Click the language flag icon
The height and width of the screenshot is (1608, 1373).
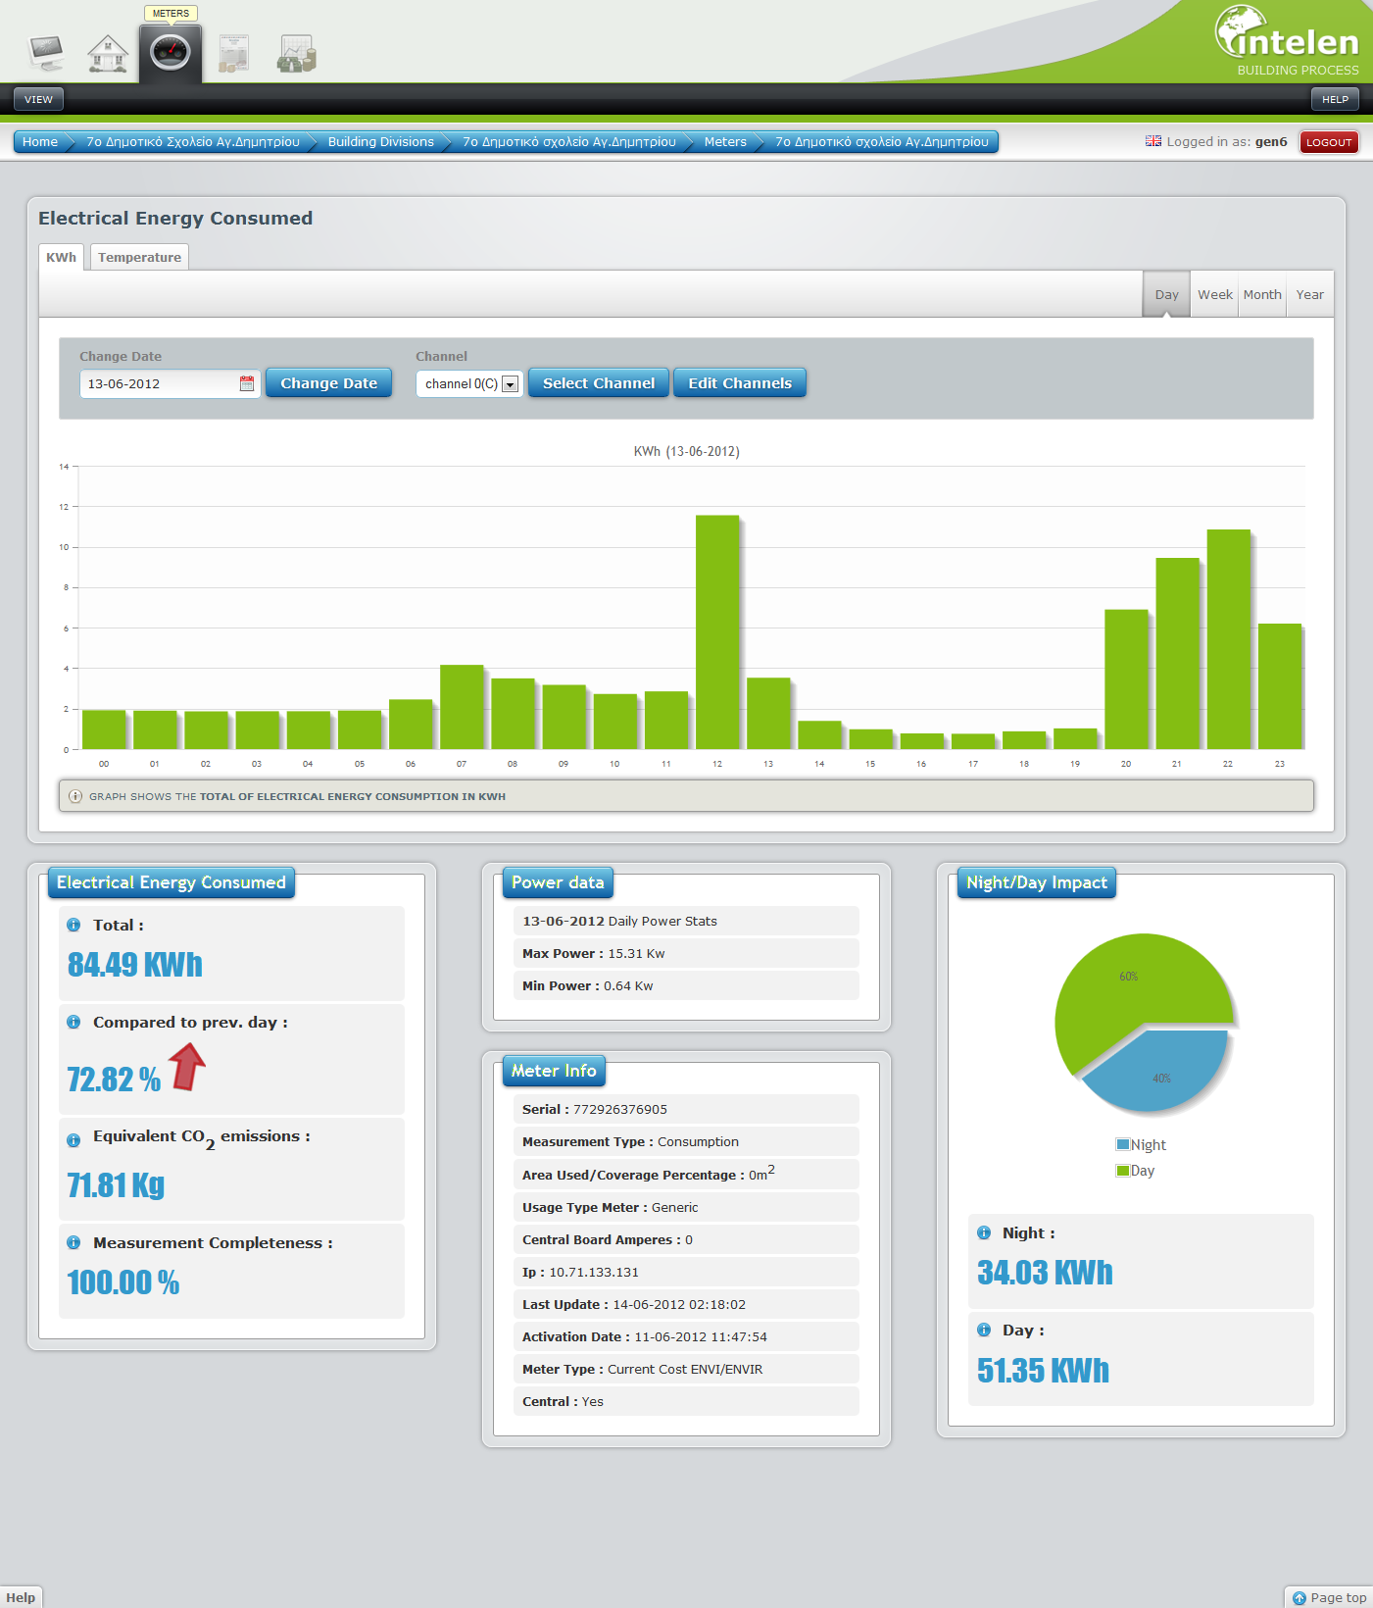pos(1152,141)
